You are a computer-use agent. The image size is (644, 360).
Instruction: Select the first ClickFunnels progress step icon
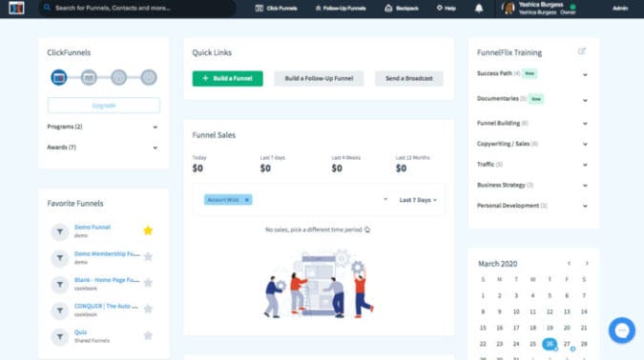59,77
